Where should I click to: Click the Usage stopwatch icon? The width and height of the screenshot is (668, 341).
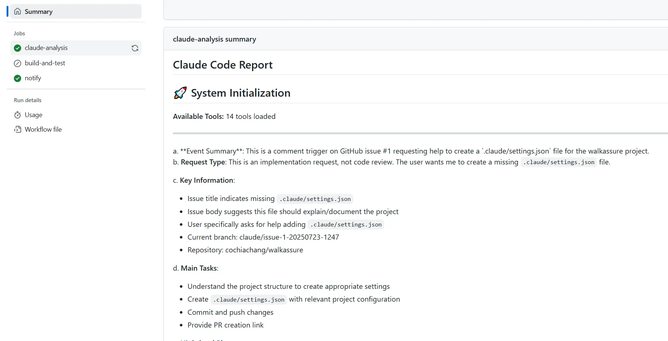[x=18, y=115]
